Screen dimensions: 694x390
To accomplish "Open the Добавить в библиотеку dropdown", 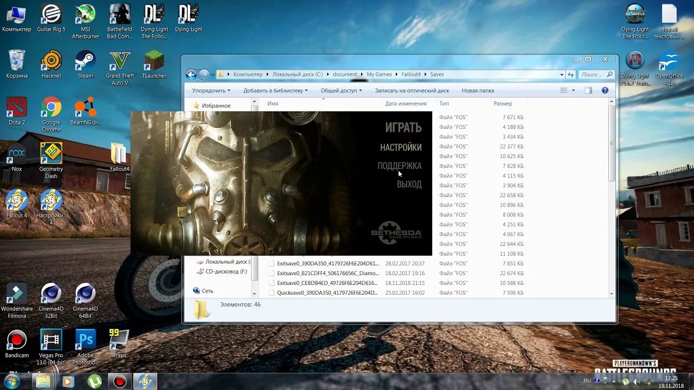I will pyautogui.click(x=275, y=90).
